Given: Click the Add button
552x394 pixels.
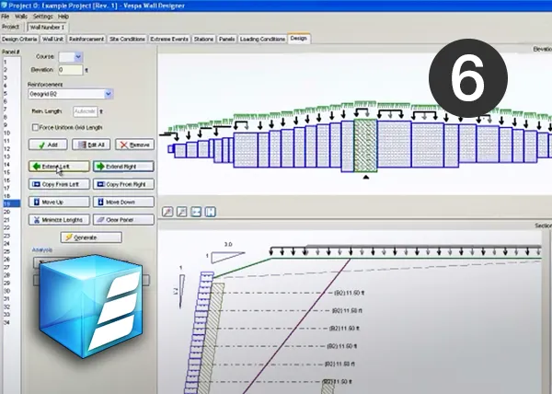Looking at the screenshot, I should 48,145.
